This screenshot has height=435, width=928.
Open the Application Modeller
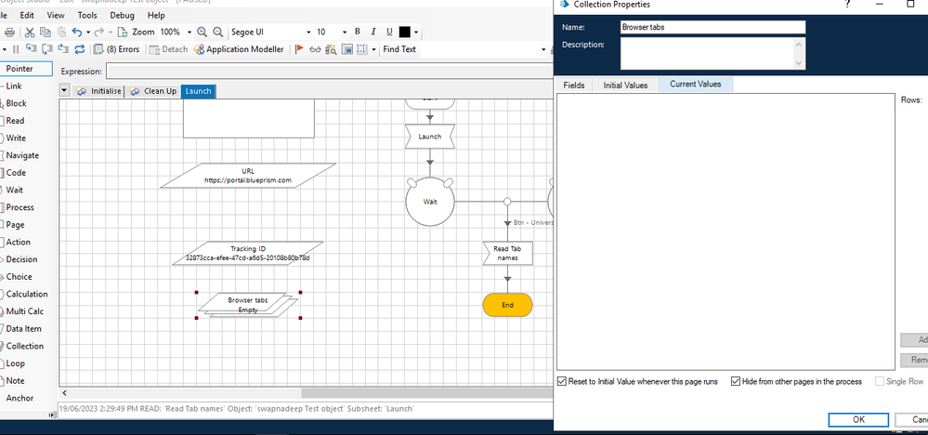click(x=238, y=49)
